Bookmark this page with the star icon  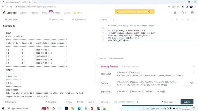[178, 7]
